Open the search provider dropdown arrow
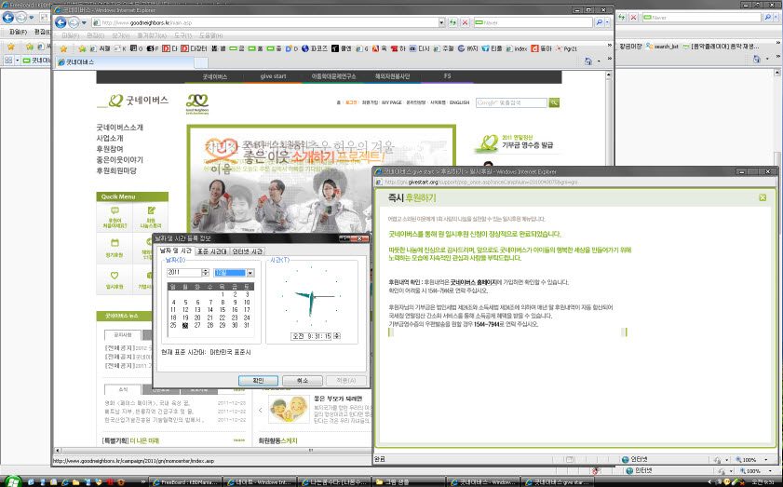 click(607, 22)
